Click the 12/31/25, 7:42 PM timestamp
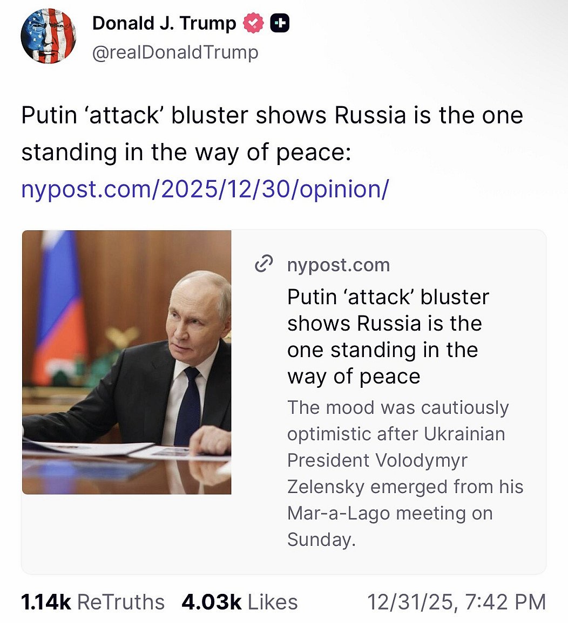This screenshot has width=568, height=623. point(456,602)
